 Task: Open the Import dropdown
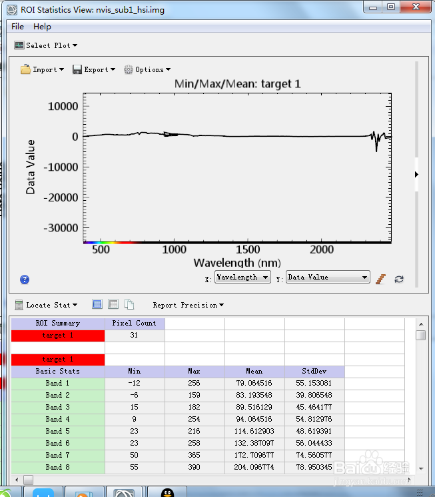click(42, 69)
